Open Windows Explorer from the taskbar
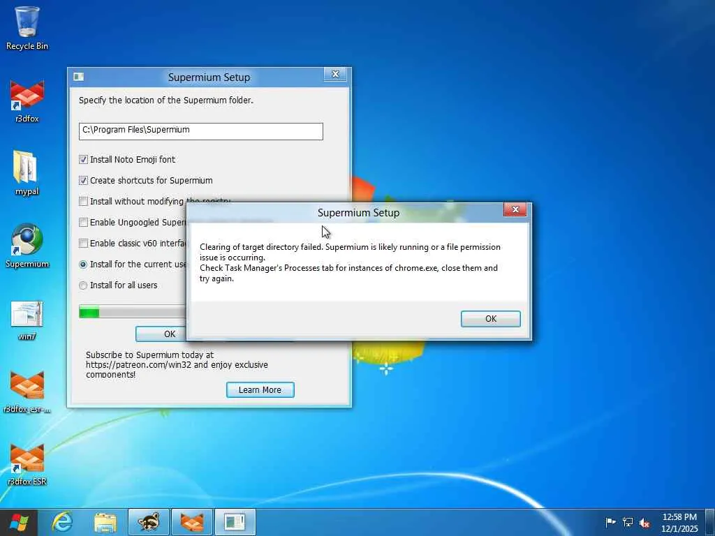Image resolution: width=715 pixels, height=536 pixels. (105, 522)
